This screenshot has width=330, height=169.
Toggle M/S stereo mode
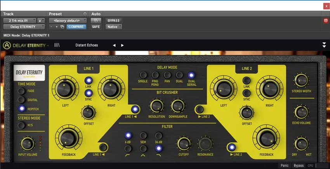tap(21, 125)
